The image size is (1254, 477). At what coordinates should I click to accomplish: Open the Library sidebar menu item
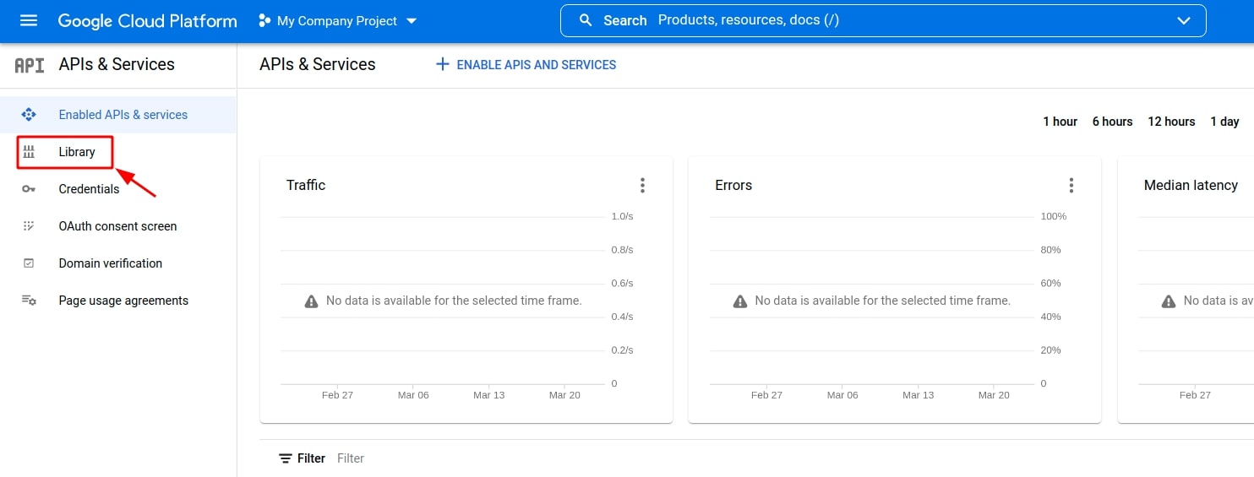[77, 152]
